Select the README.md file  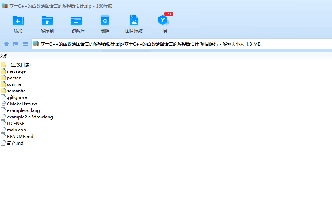pos(17,137)
